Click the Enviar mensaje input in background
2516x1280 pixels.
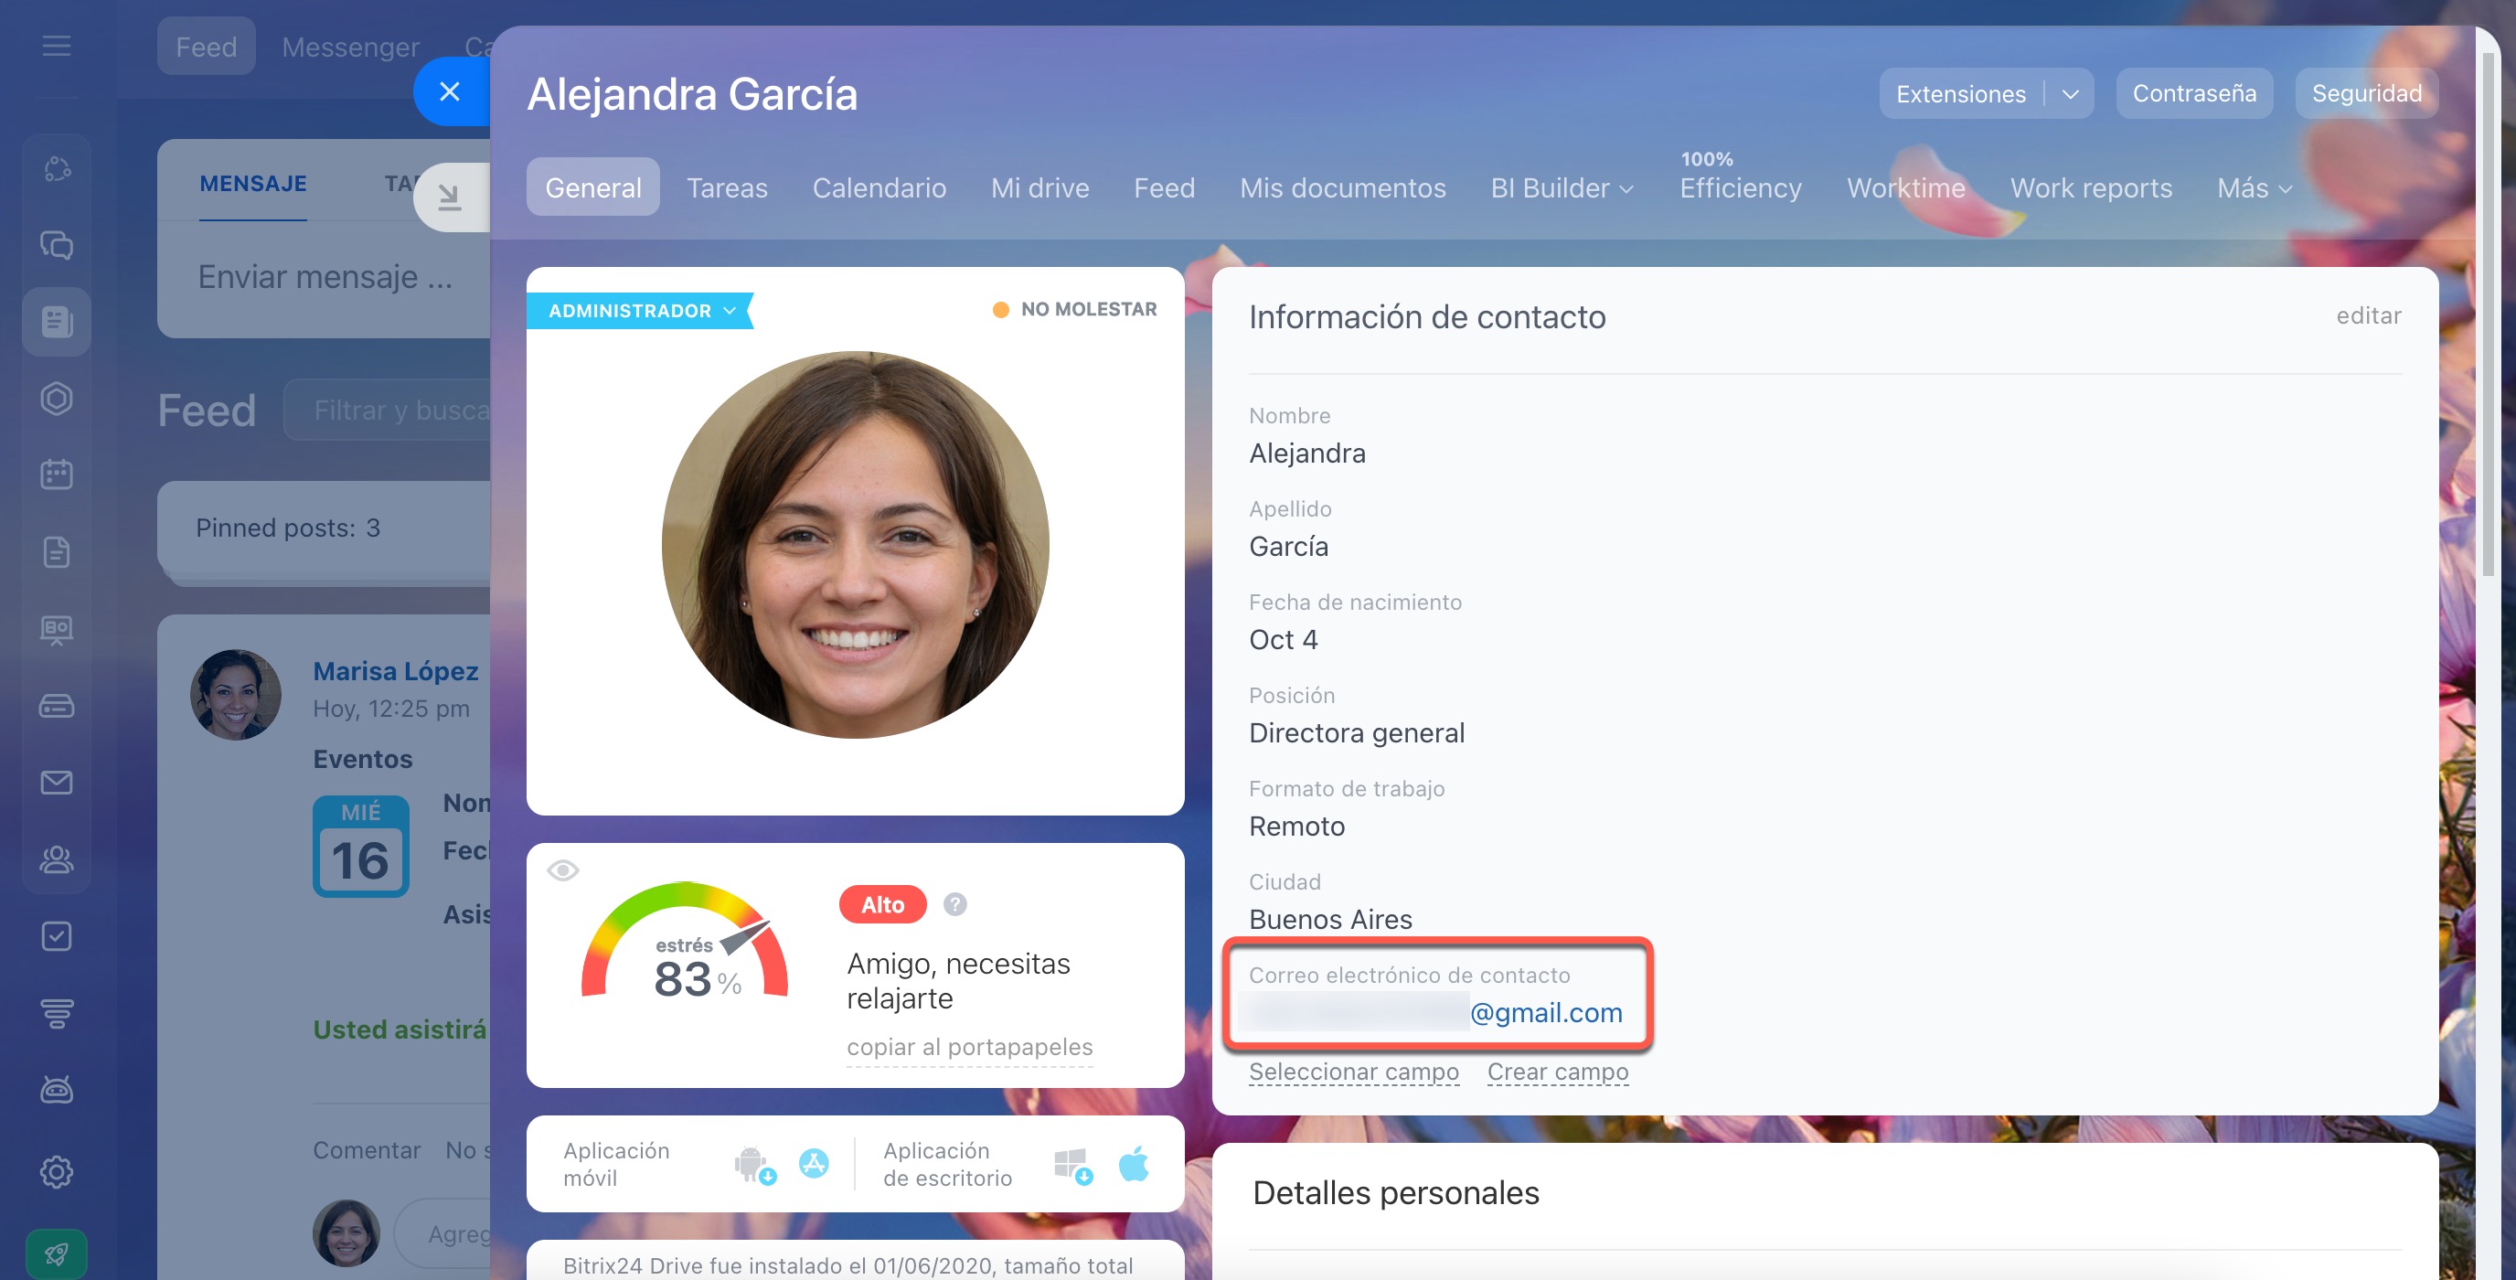[x=325, y=278]
